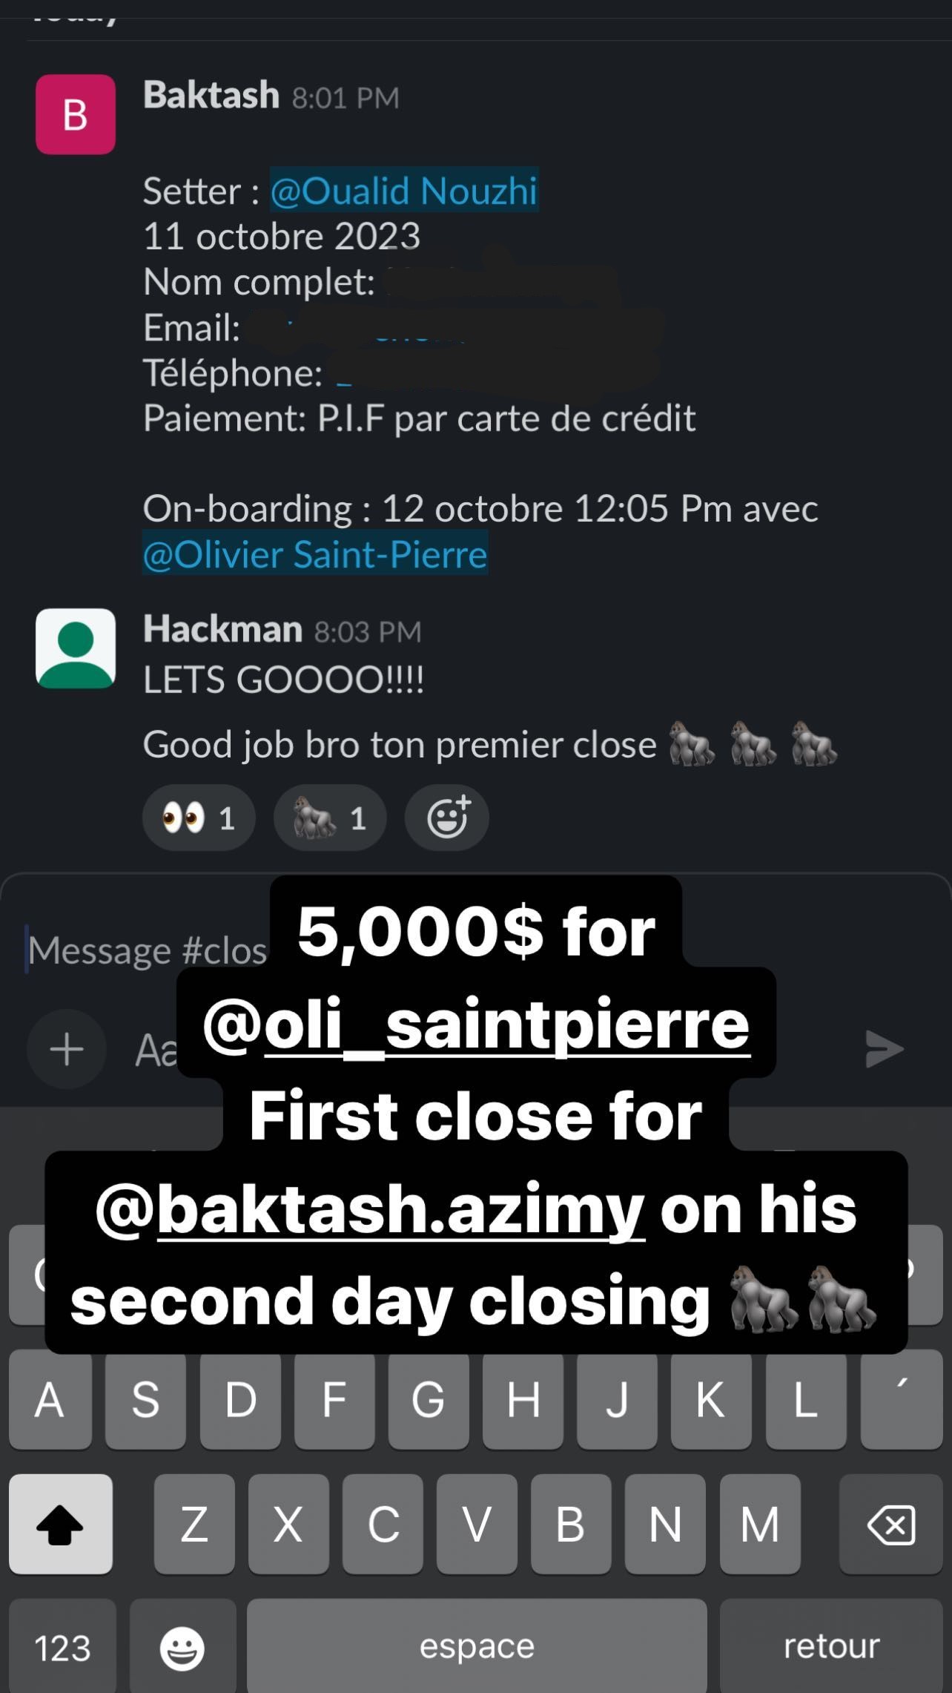The image size is (952, 1693).
Task: Open attachments with the plus button
Action: click(x=67, y=1049)
